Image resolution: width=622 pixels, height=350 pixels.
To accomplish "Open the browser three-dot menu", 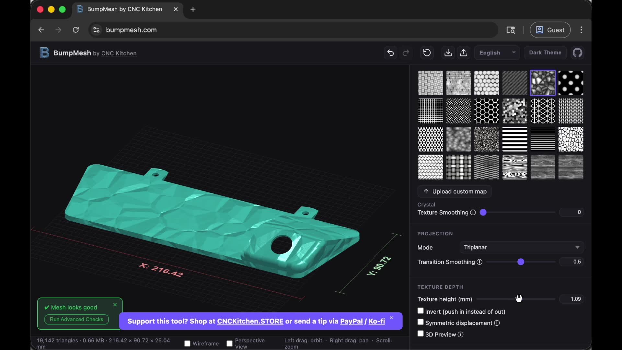I will tap(582, 30).
